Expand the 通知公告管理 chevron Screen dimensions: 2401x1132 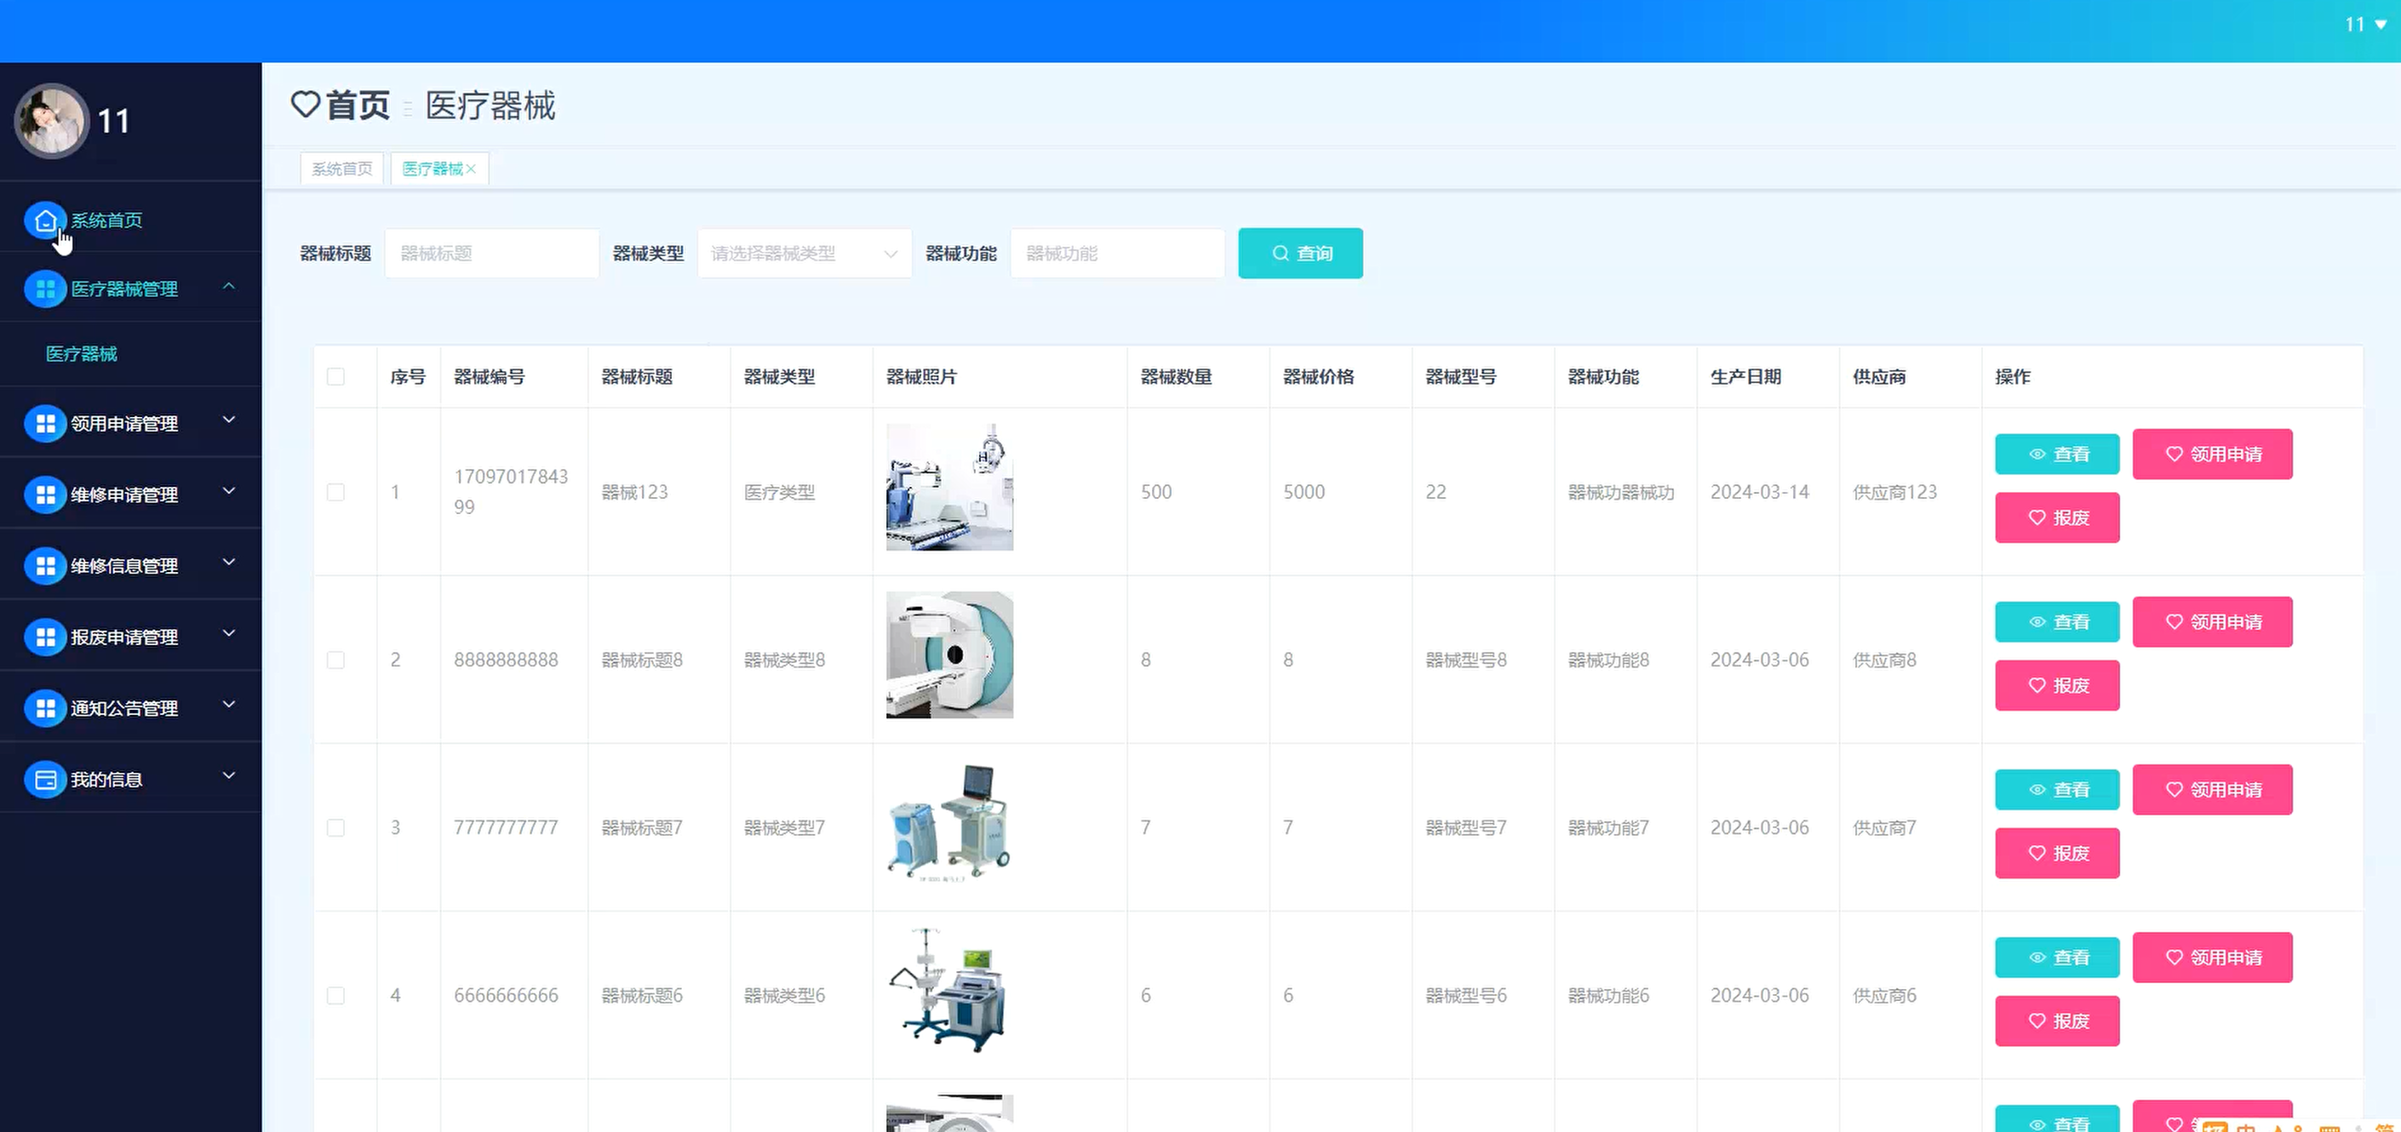228,705
